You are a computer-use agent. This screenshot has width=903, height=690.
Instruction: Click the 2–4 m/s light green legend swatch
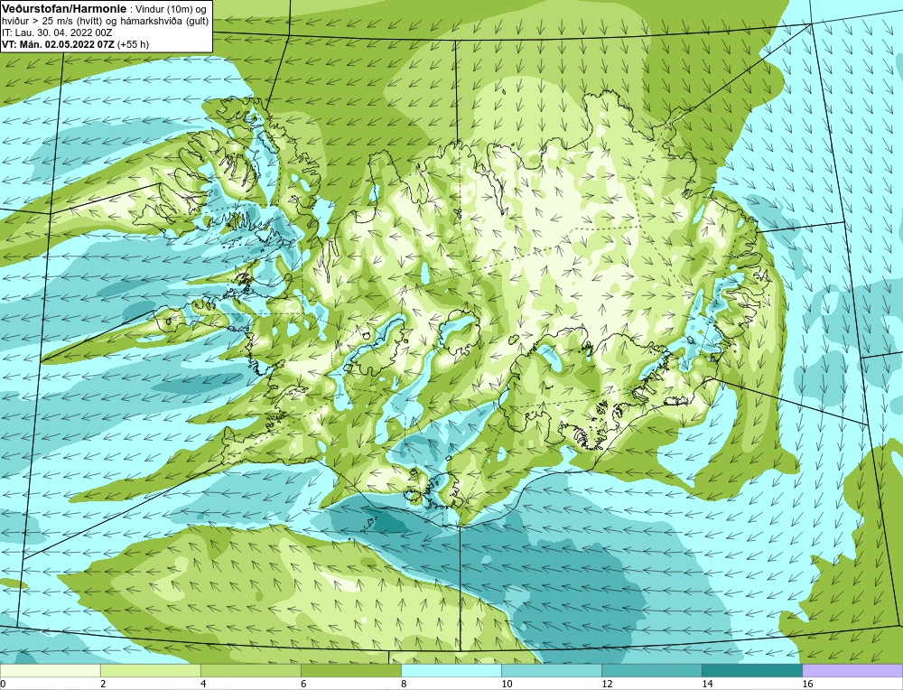pos(150,670)
